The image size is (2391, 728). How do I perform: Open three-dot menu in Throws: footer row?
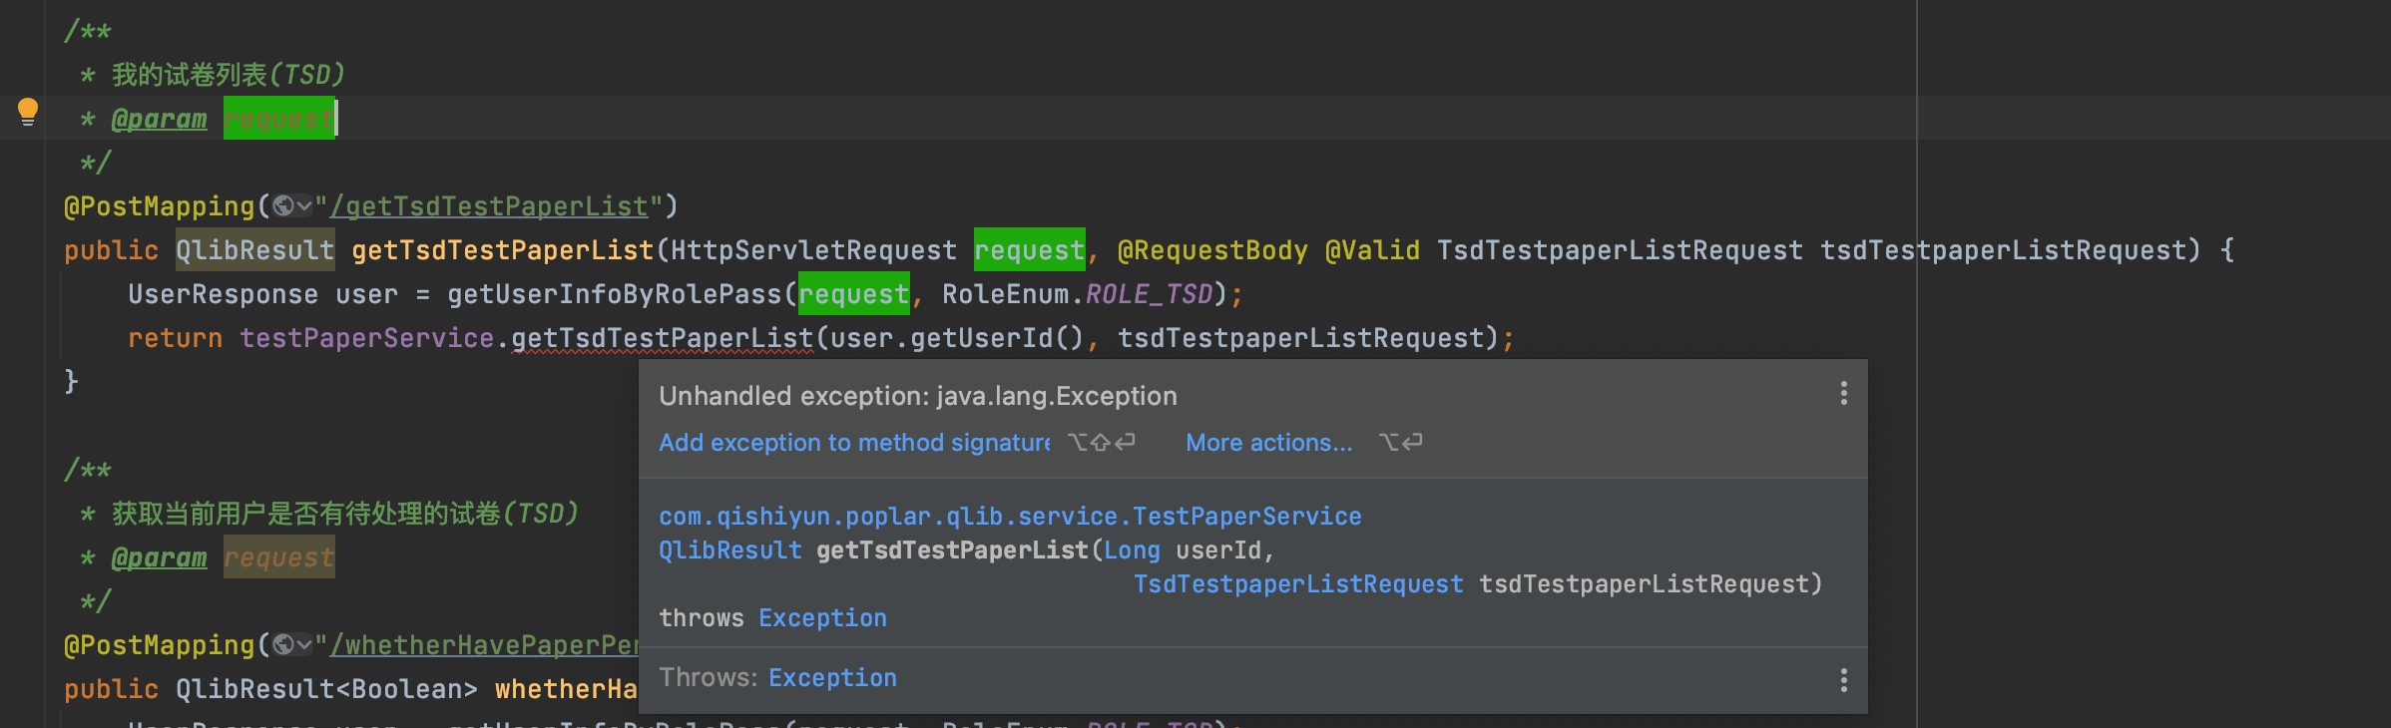(1843, 680)
